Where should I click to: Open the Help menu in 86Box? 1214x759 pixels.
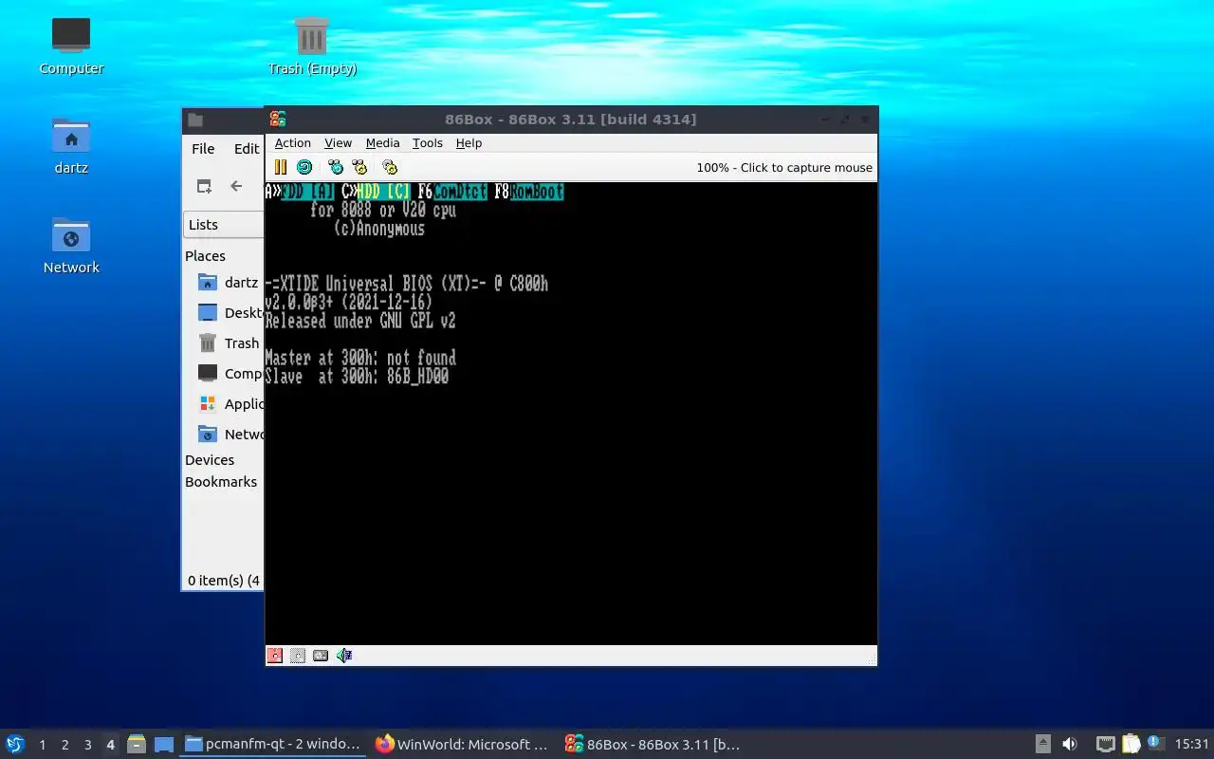tap(469, 142)
